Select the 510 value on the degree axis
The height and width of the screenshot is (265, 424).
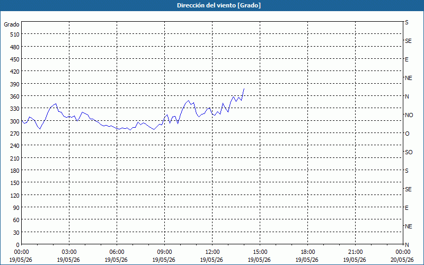[x=15, y=34]
